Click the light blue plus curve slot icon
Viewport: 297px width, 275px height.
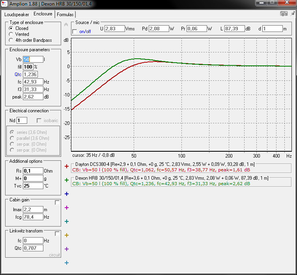coord(67,263)
